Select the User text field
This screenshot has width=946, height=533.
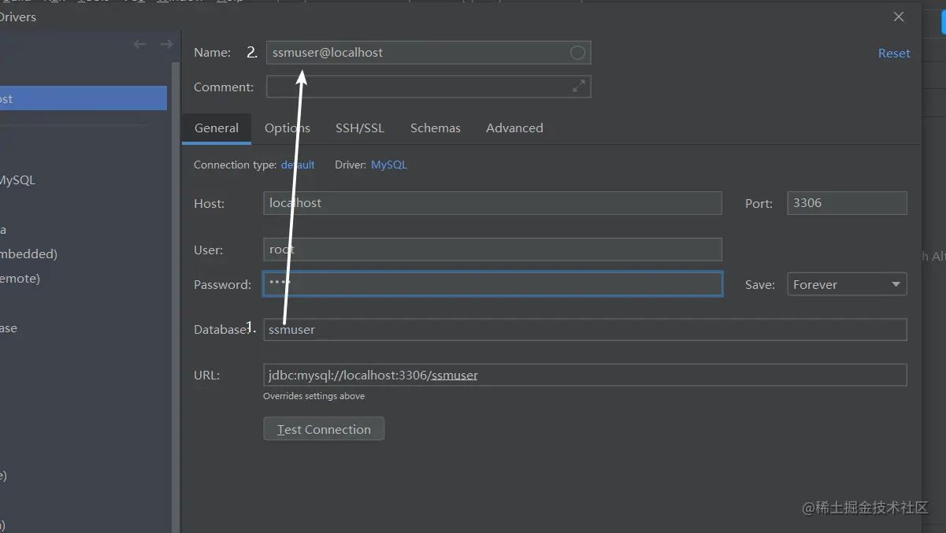tap(492, 250)
